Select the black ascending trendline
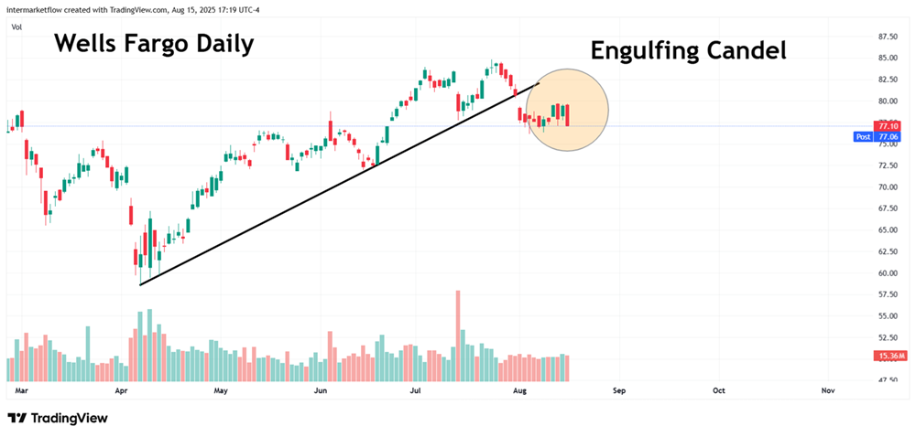This screenshot has height=437, width=916. coord(339,185)
